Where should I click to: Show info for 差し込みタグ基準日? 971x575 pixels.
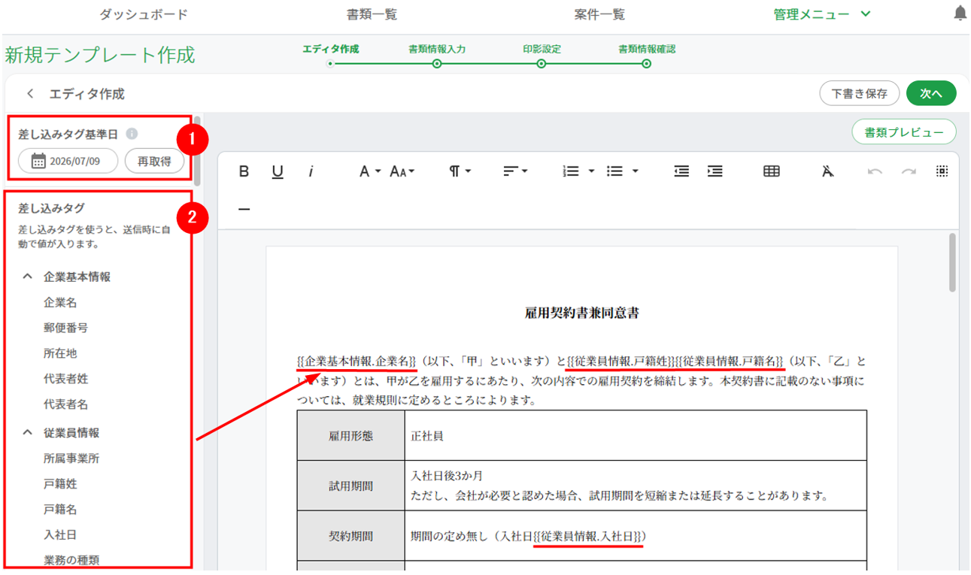(132, 135)
